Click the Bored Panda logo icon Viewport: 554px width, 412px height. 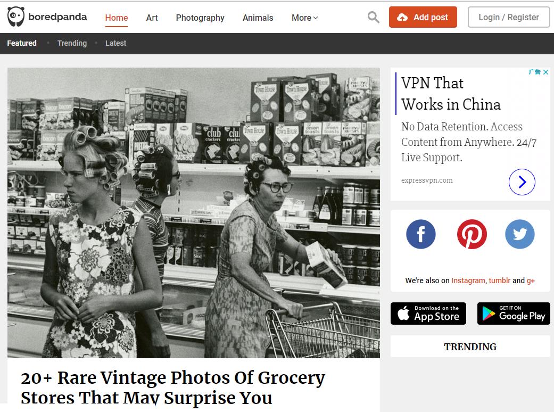pyautogui.click(x=16, y=17)
